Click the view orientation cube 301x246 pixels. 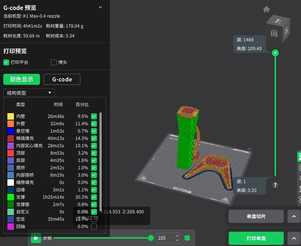tap(279, 28)
